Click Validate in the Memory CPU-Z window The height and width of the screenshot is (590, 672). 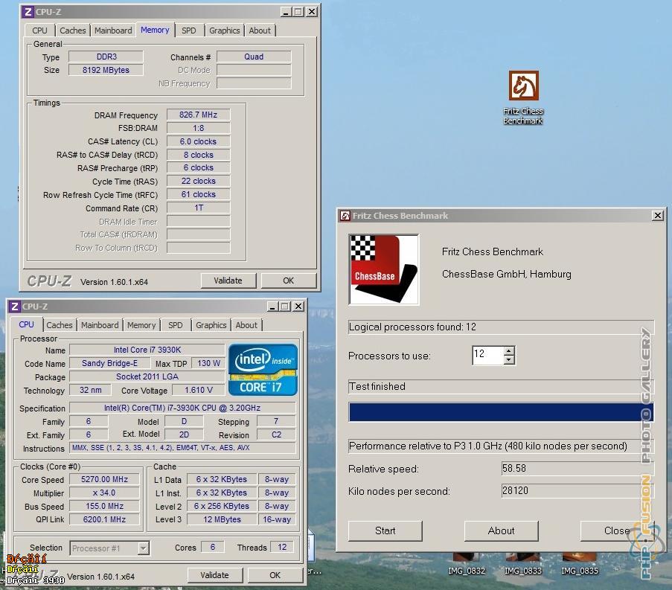click(x=228, y=280)
